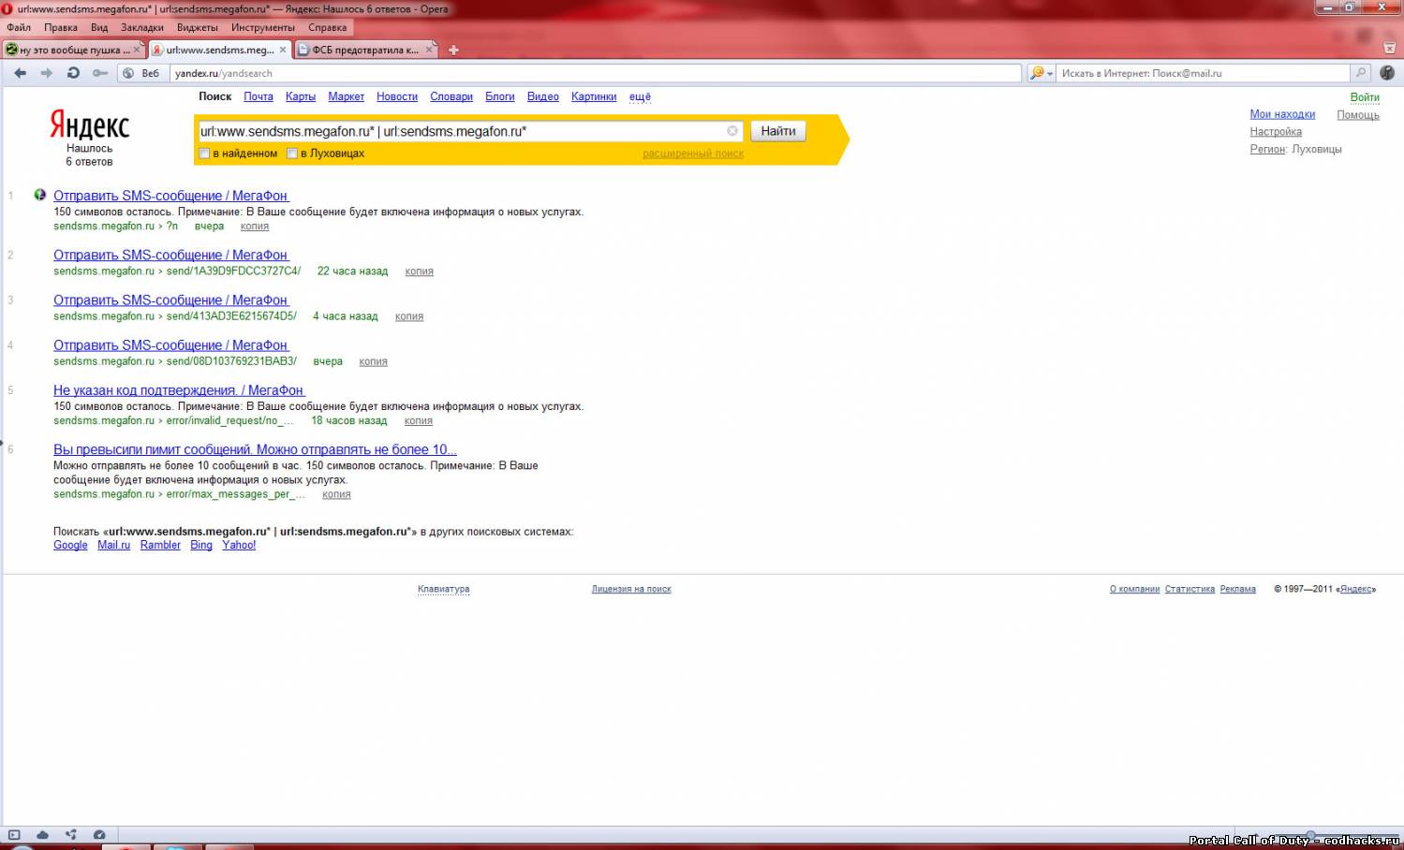The height and width of the screenshot is (850, 1404).
Task: Open the Правка menu
Action: [61, 27]
